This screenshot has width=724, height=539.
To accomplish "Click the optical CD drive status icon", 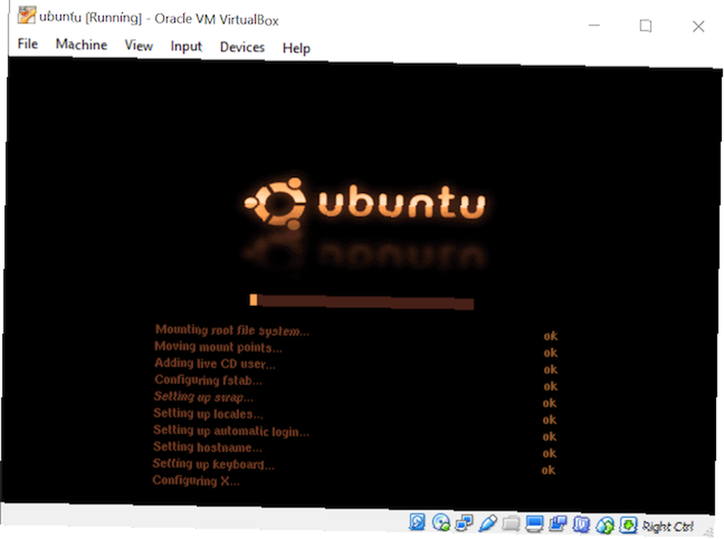I will click(441, 522).
